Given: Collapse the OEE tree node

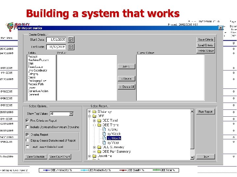Looking at the screenshot, I should pyautogui.click(x=89, y=116).
